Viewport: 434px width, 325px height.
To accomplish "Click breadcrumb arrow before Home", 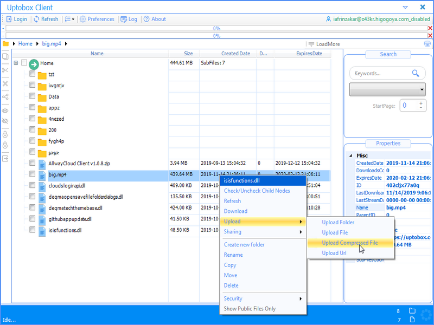I will 14,44.
